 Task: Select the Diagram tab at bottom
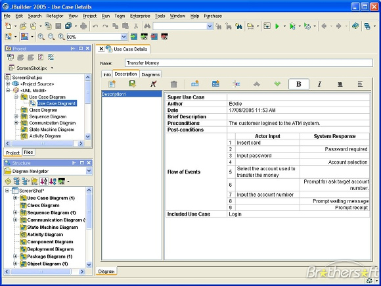click(x=106, y=271)
